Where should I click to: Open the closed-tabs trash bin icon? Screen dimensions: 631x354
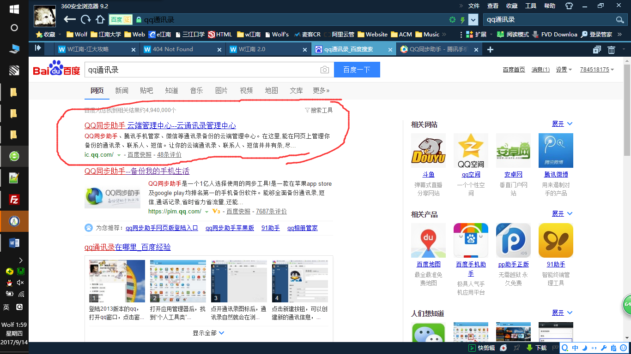[611, 50]
